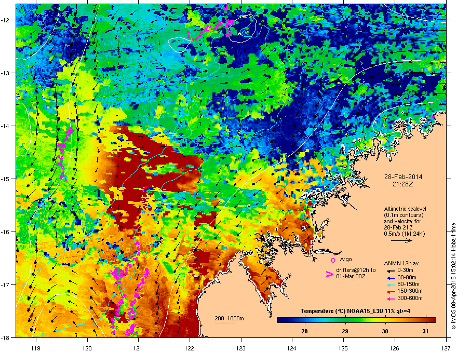457x353 pixels.
Task: Click the green 29°C region of the colorbar
Action: pyautogui.click(x=345, y=320)
